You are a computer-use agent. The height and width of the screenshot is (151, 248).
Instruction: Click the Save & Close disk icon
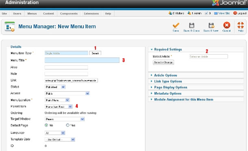click(x=191, y=26)
